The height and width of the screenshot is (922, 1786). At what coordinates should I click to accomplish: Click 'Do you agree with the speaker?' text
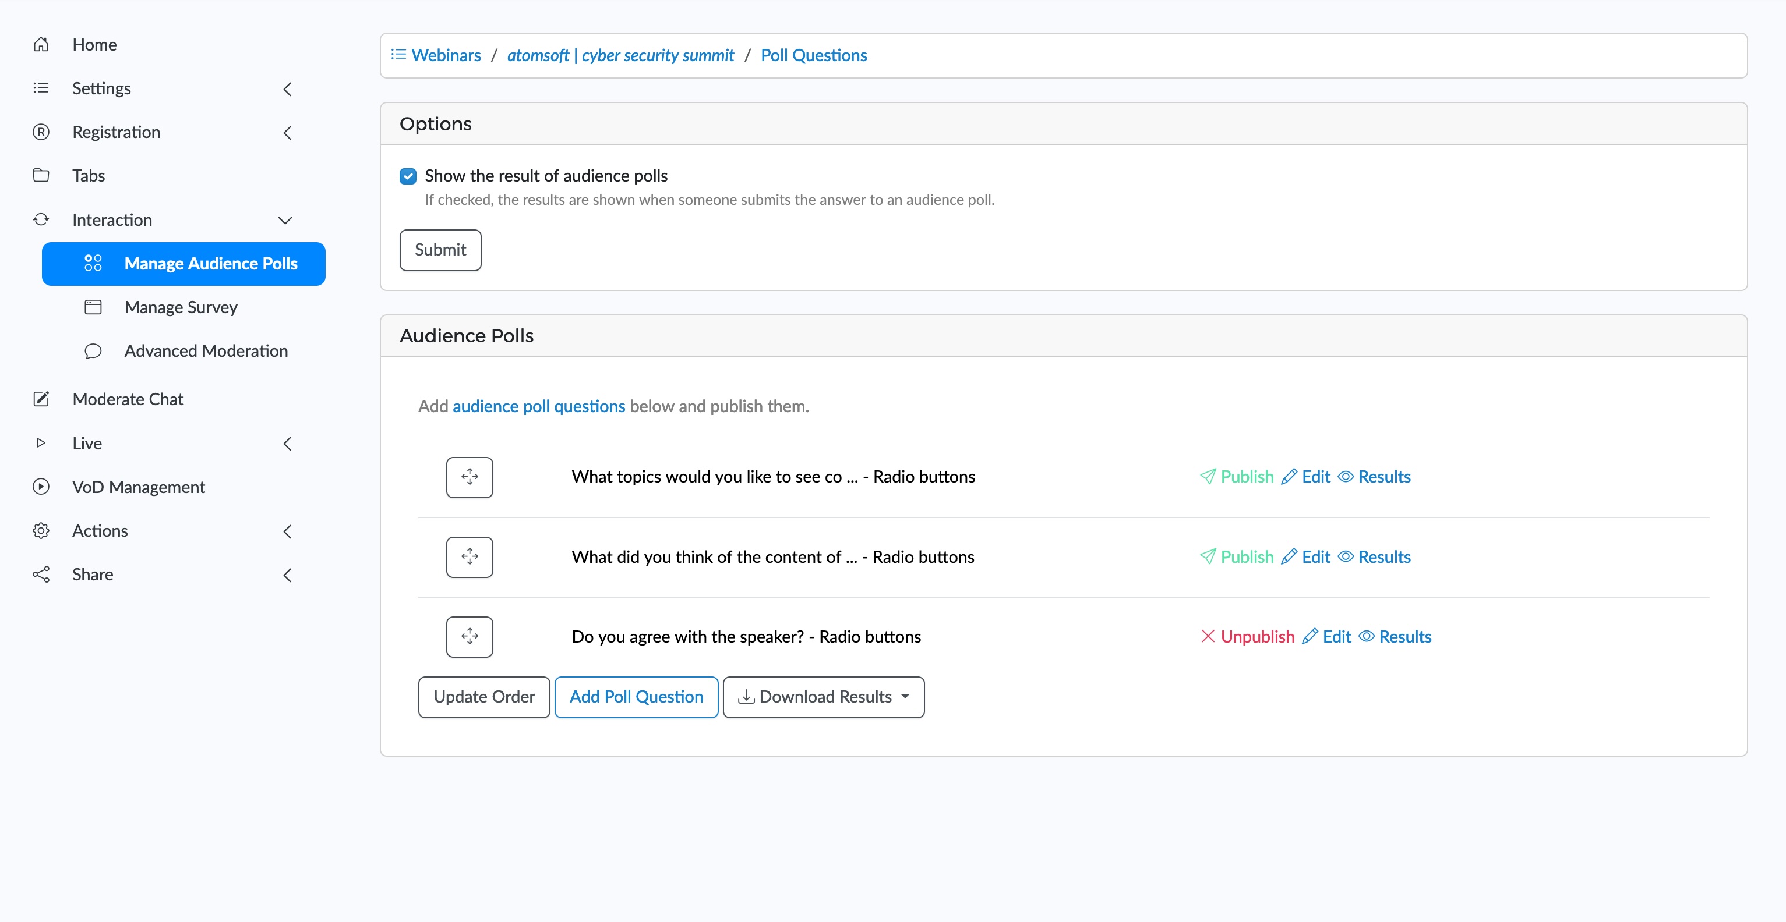pos(688,637)
